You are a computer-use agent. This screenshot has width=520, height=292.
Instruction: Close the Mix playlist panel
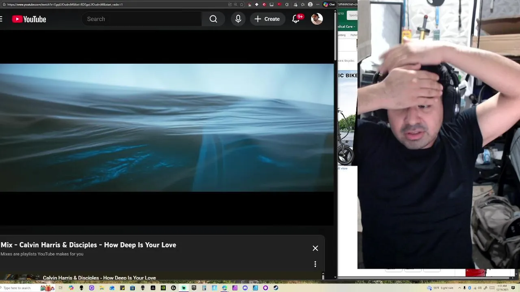pyautogui.click(x=315, y=248)
